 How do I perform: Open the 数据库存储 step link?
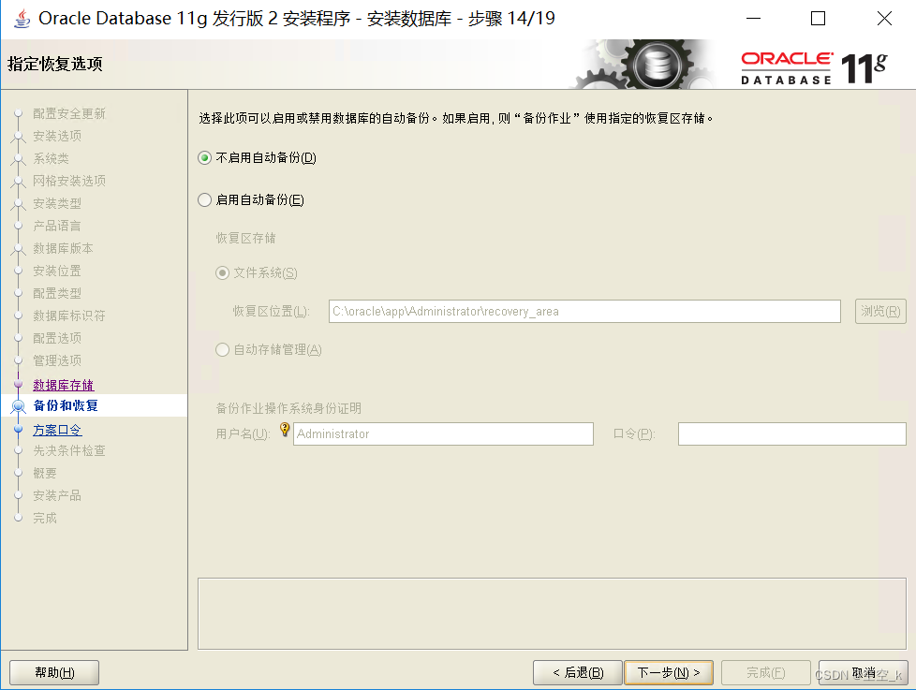pyautogui.click(x=63, y=384)
